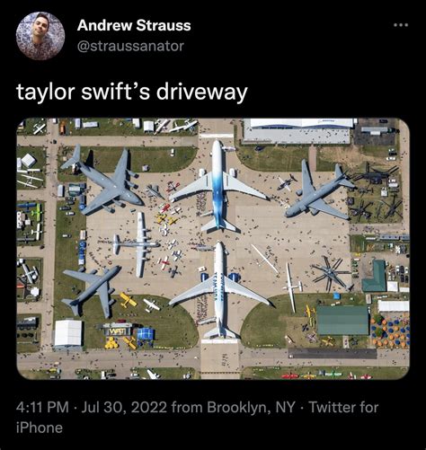Image resolution: width=426 pixels, height=450 pixels.
Task: Click the gray transport jet at right of photo
Action: pyautogui.click(x=319, y=191)
